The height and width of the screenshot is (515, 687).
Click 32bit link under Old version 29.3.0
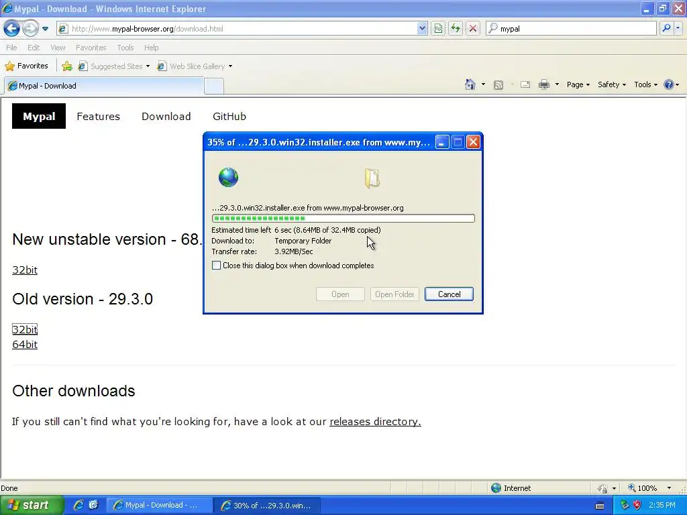click(x=25, y=329)
